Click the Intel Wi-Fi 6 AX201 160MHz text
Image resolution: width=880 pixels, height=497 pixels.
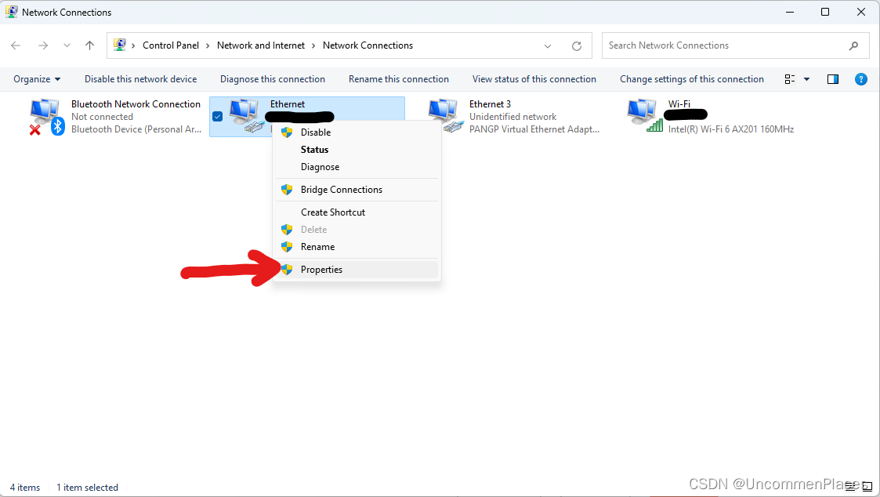(730, 129)
